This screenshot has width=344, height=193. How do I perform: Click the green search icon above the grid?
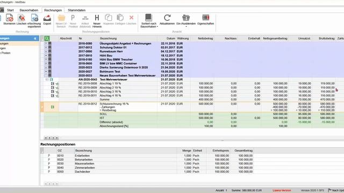47,39
